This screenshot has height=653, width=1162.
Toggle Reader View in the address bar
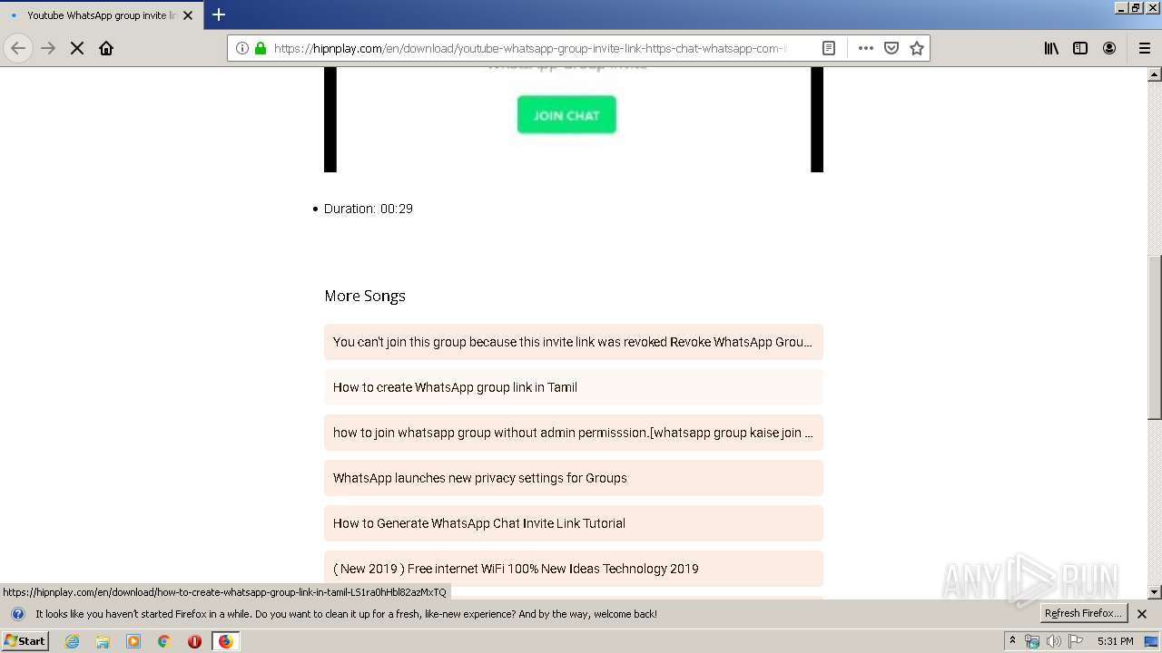pos(829,48)
